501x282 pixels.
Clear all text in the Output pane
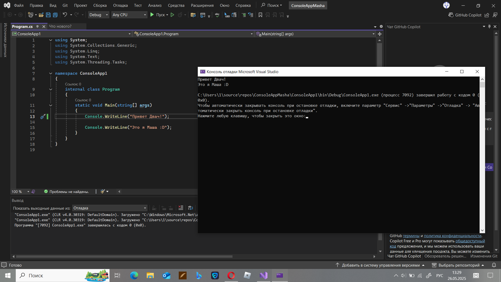pyautogui.click(x=181, y=208)
